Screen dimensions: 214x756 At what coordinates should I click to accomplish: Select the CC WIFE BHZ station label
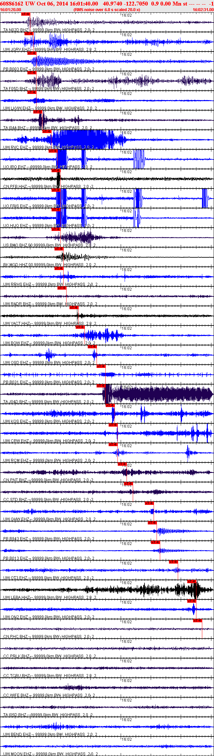49,695
